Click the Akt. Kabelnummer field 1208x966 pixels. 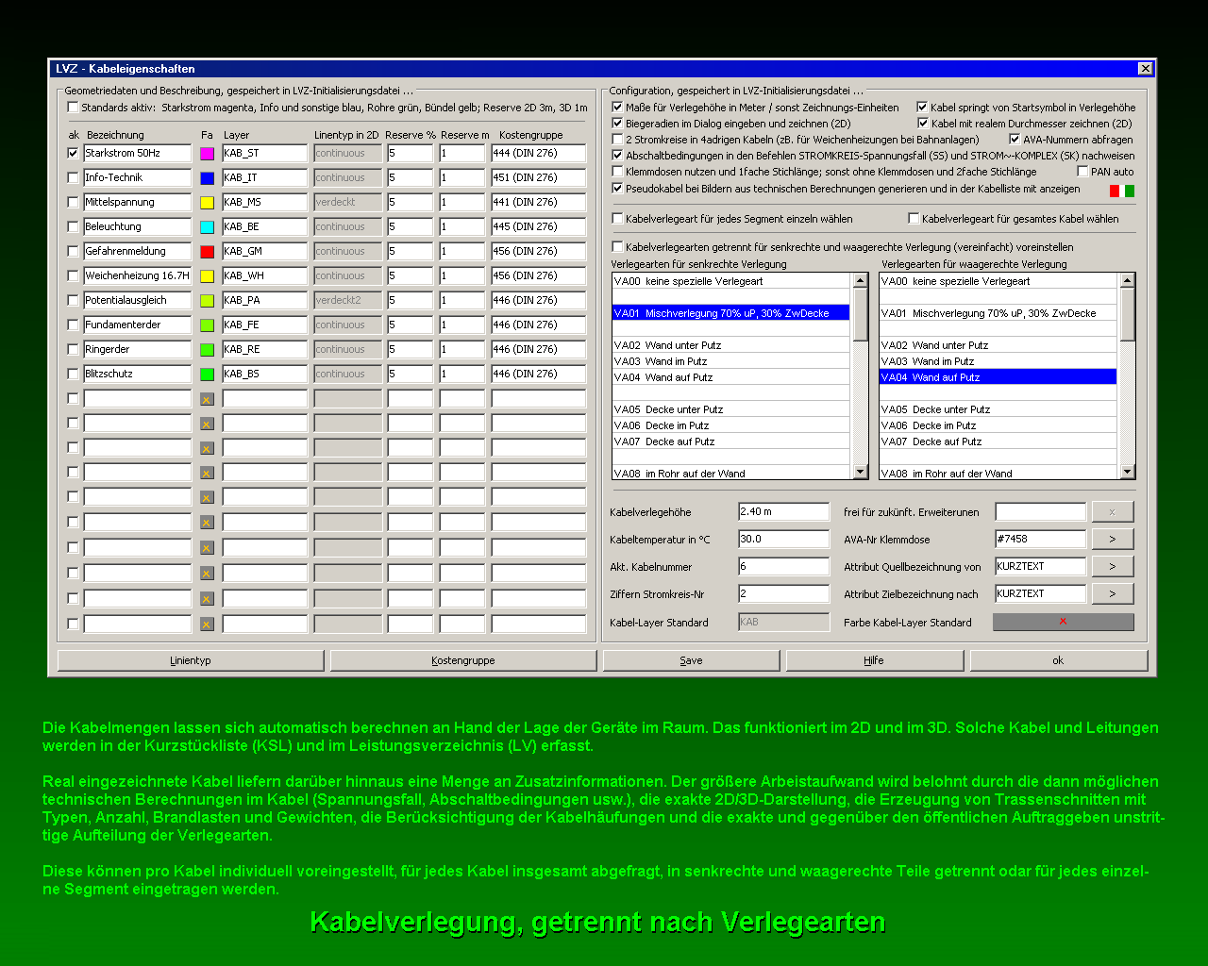(x=783, y=567)
